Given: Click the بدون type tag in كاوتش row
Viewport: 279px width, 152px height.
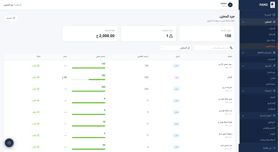Looking at the screenshot, I should point(177,78).
